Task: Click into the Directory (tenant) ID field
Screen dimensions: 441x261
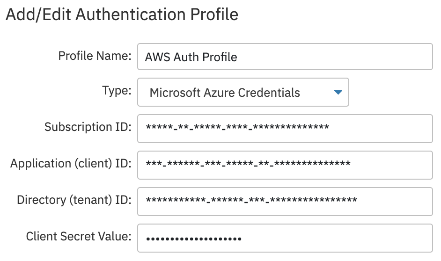Action: [285, 202]
